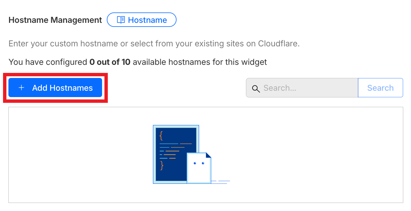Click the Search button beside the search field
Image resolution: width=411 pixels, height=211 pixels.
380,88
